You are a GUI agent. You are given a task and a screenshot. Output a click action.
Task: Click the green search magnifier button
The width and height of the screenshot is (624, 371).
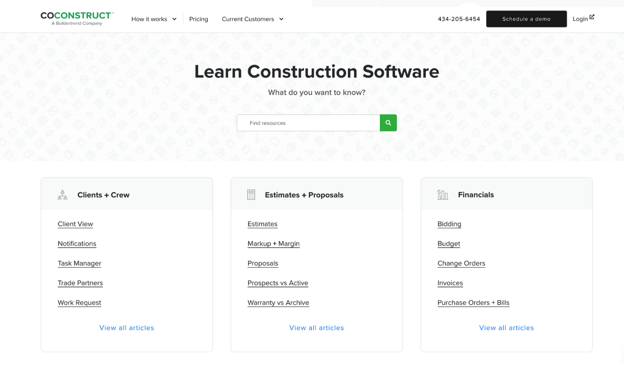(x=388, y=123)
